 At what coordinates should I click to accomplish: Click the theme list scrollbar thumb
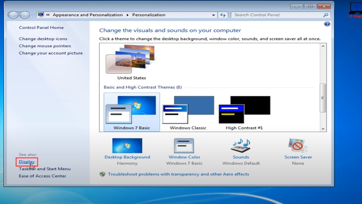[x=323, y=98]
